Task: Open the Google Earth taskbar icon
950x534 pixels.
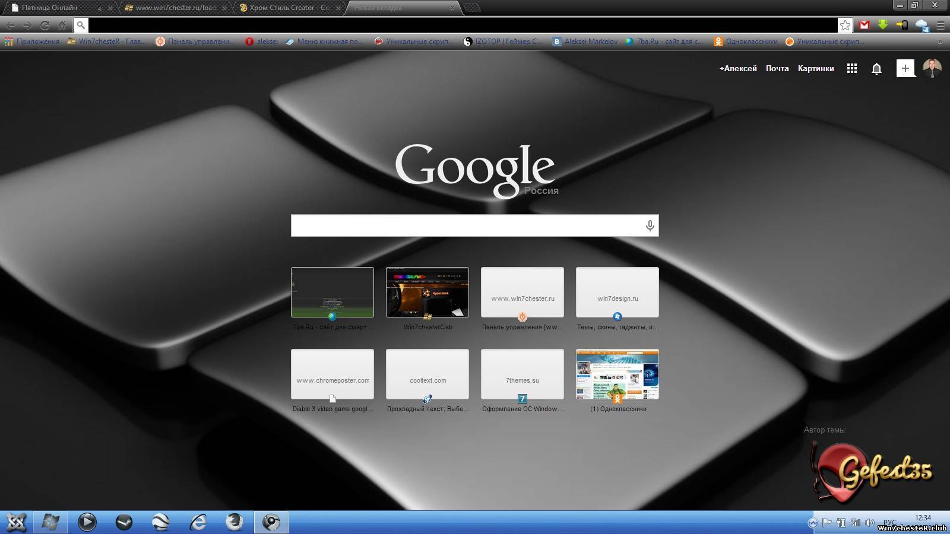Action: (161, 522)
